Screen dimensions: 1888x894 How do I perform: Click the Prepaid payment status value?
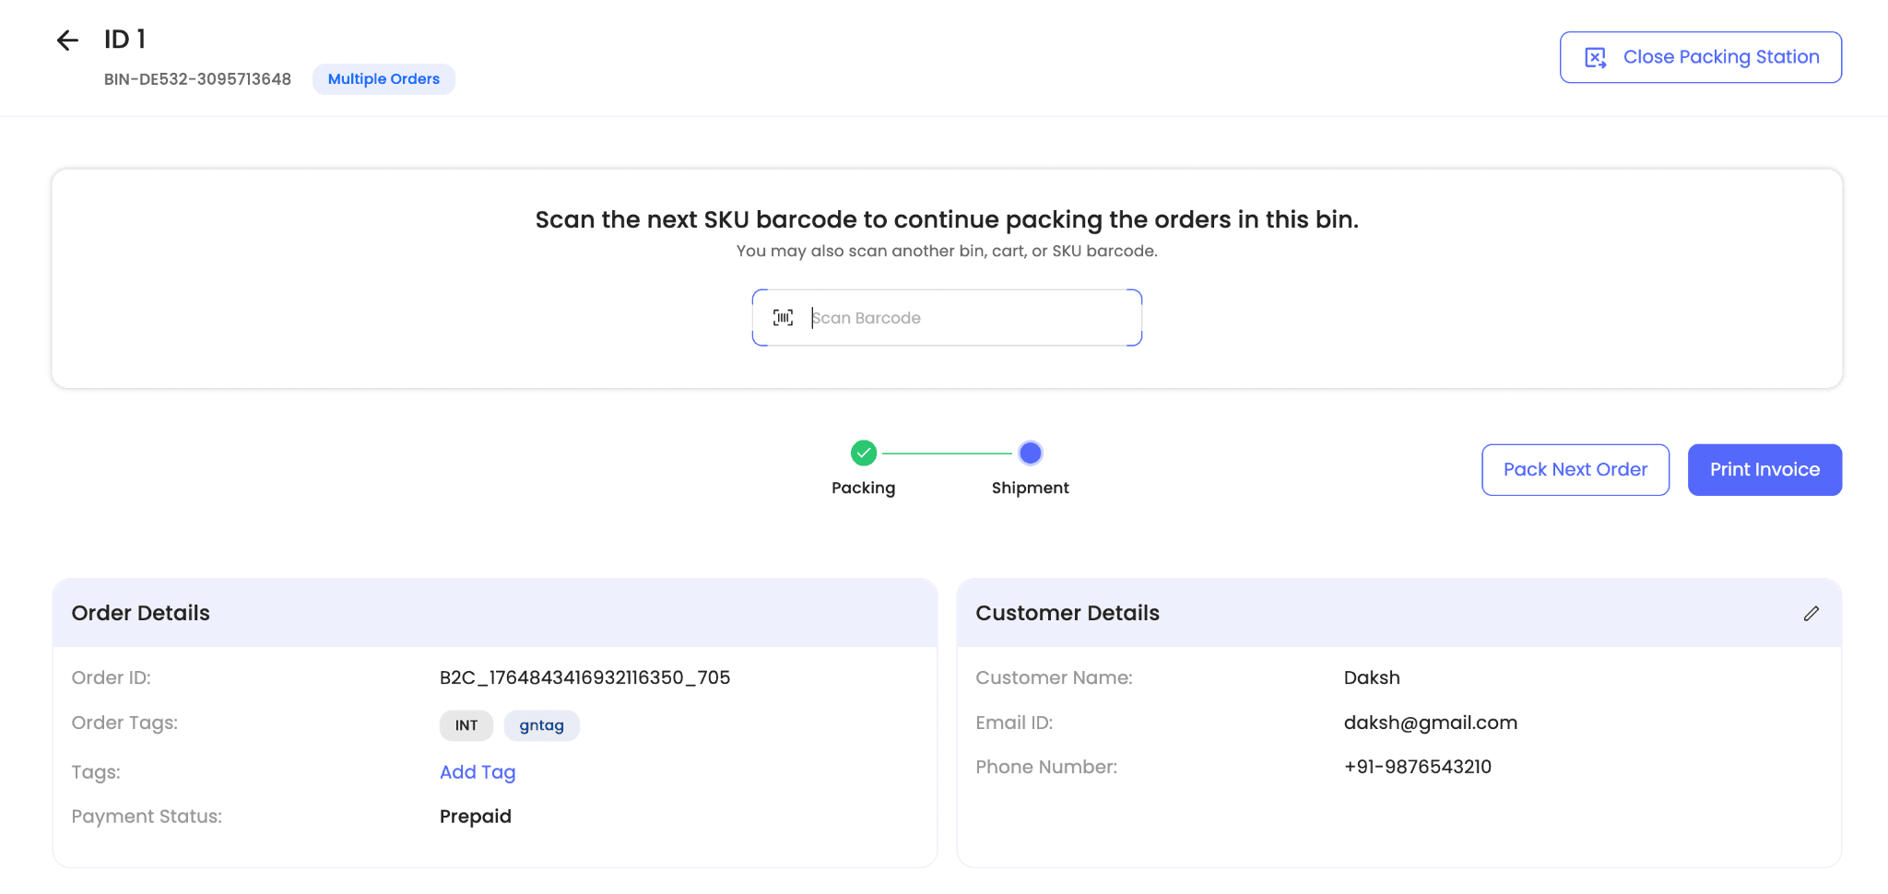point(475,817)
